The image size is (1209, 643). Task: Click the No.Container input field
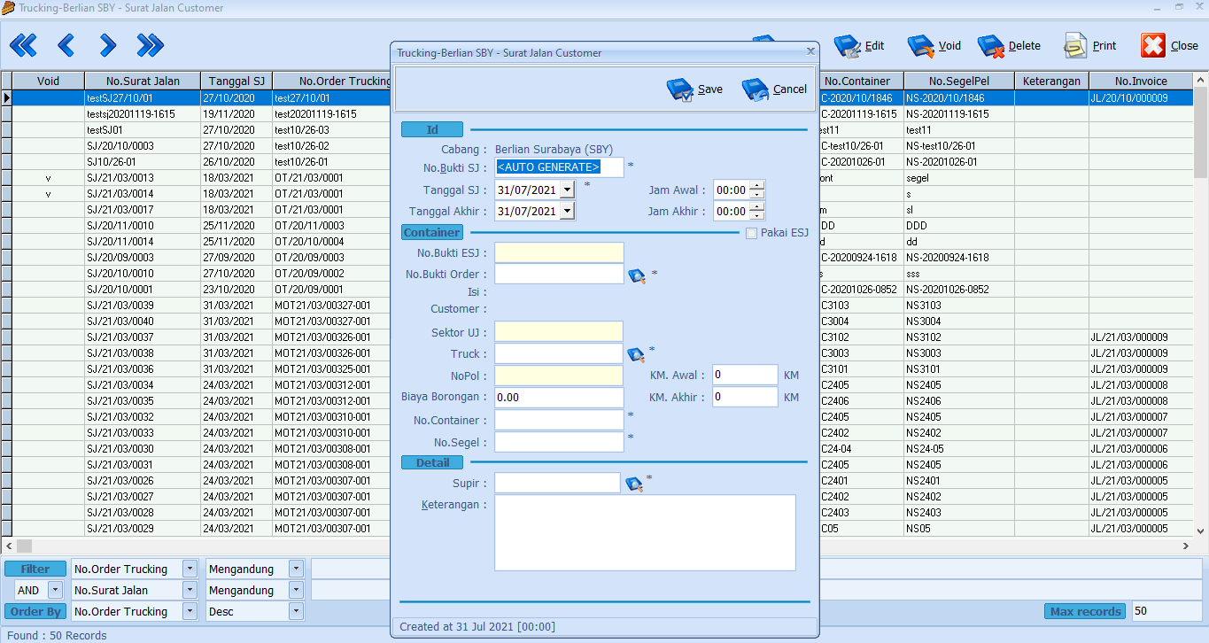click(559, 420)
